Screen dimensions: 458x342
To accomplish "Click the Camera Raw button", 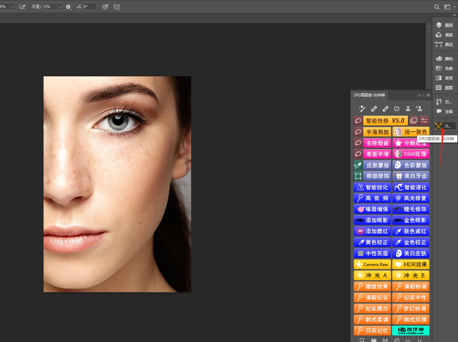I will 372,265.
